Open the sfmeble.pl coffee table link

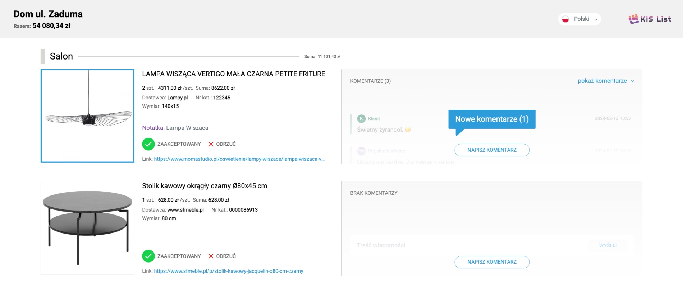[228, 271]
